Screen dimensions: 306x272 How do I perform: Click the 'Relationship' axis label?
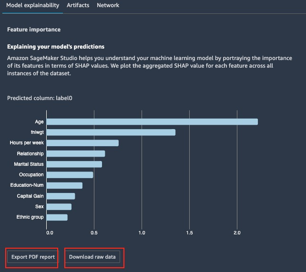[30, 153]
